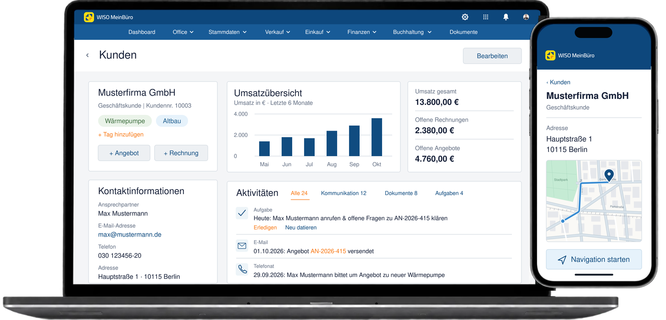This screenshot has width=666, height=320.
Task: Click the max@mustermann.de email link
Action: (x=130, y=234)
